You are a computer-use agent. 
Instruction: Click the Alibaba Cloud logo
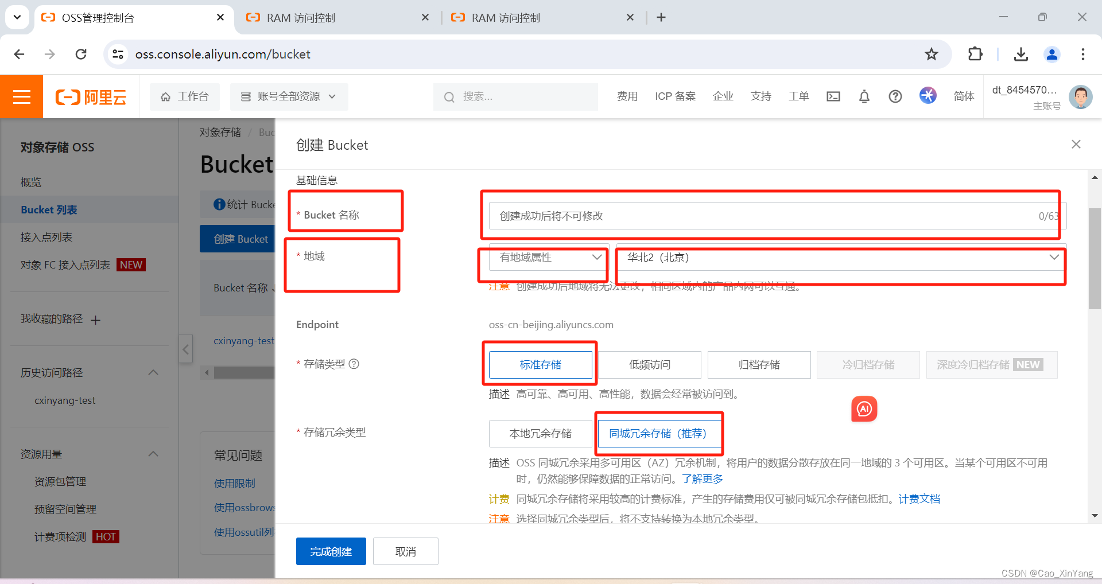click(90, 96)
